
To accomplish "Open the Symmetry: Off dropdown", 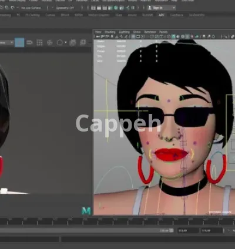I will pos(65,8).
